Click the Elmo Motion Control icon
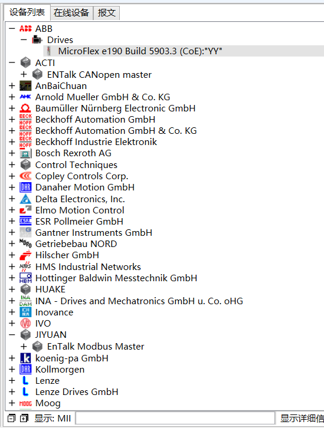This screenshot has width=324, height=428. [x=25, y=210]
